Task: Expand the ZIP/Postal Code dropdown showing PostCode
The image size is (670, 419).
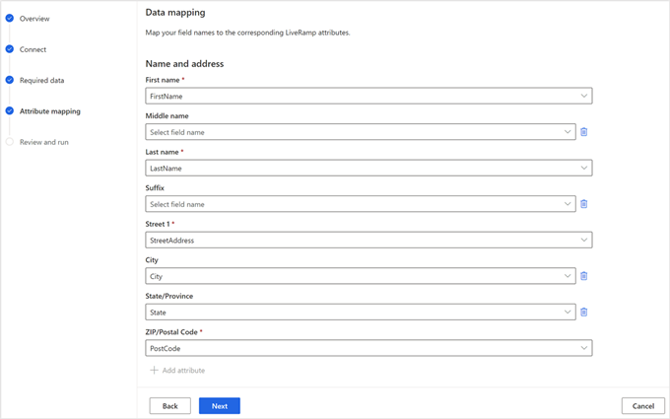Action: pyautogui.click(x=368, y=348)
